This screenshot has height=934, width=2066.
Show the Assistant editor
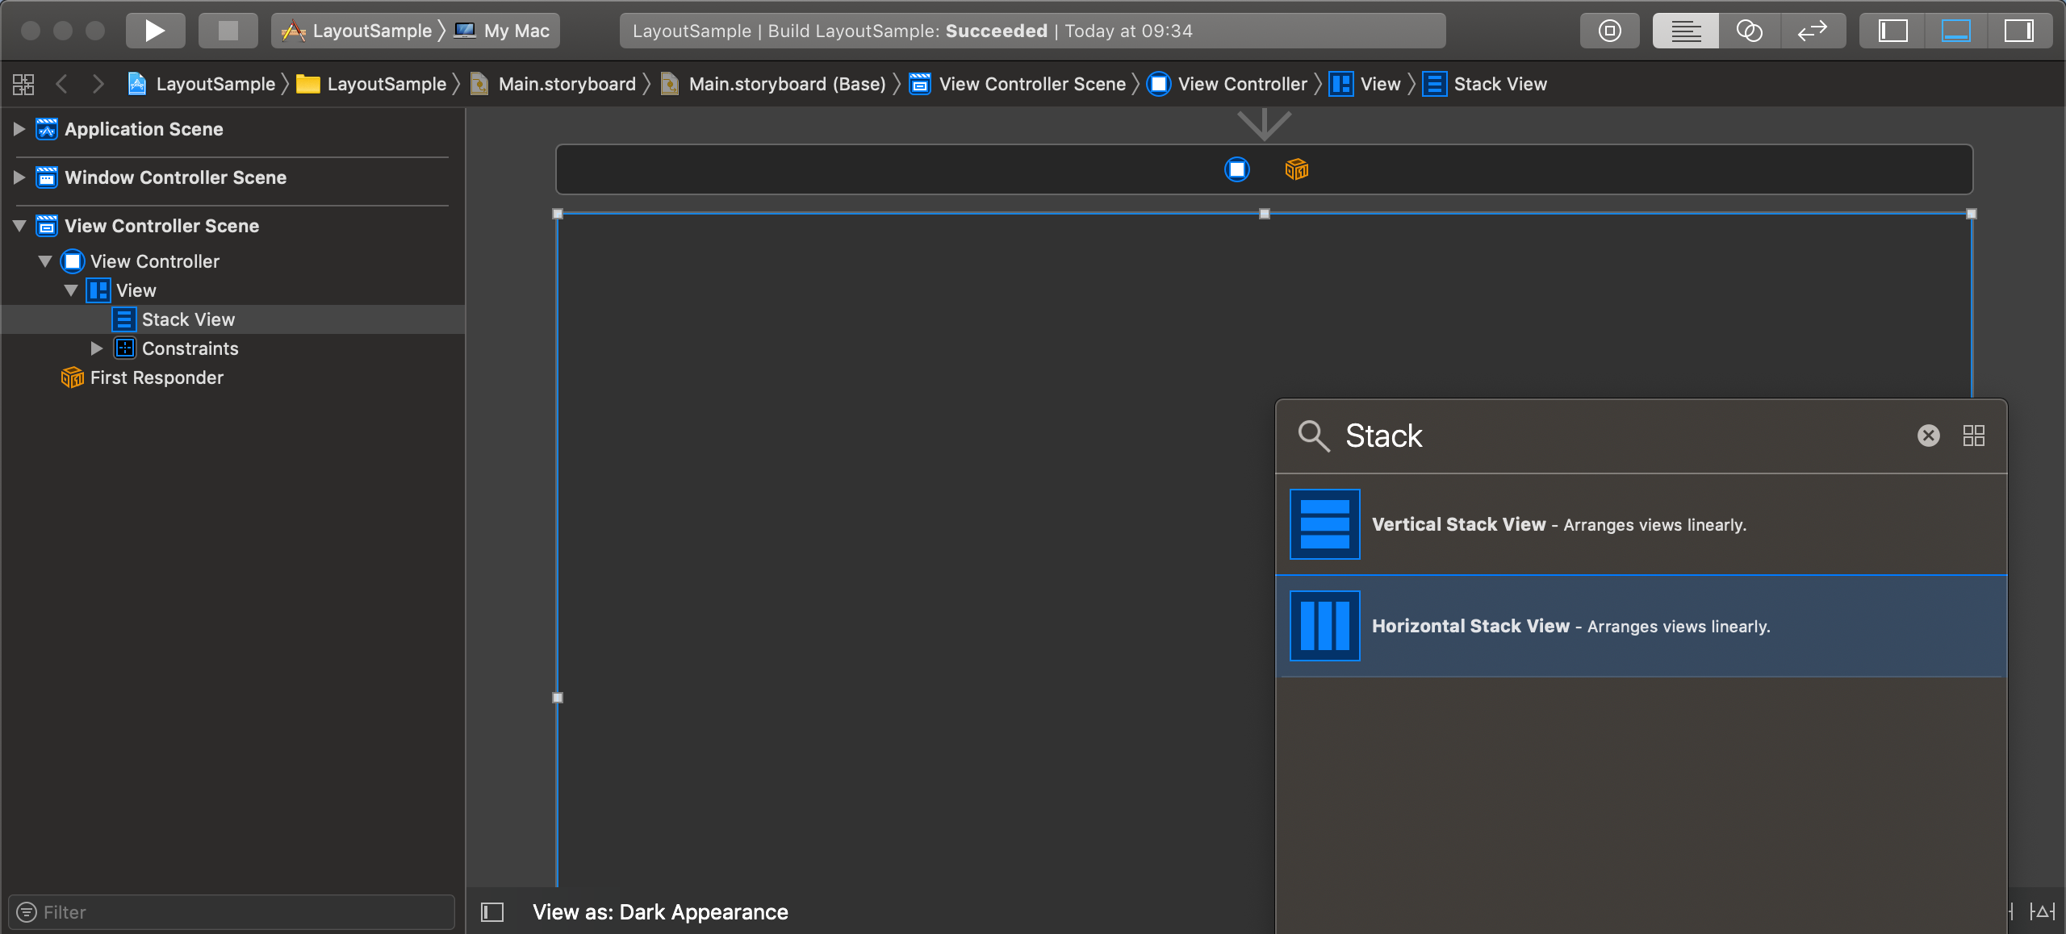click(x=1749, y=31)
